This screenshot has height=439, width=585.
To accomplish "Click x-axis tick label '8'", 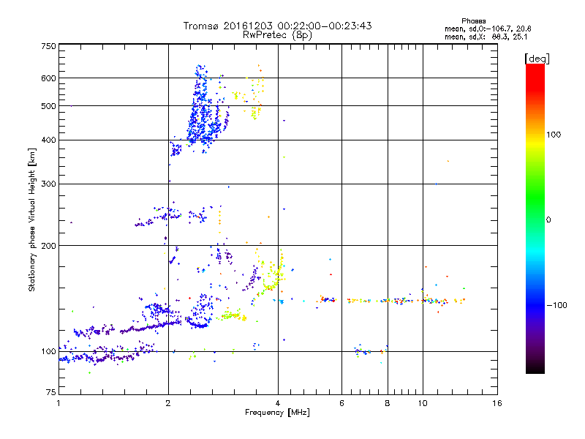I will 388,403.
